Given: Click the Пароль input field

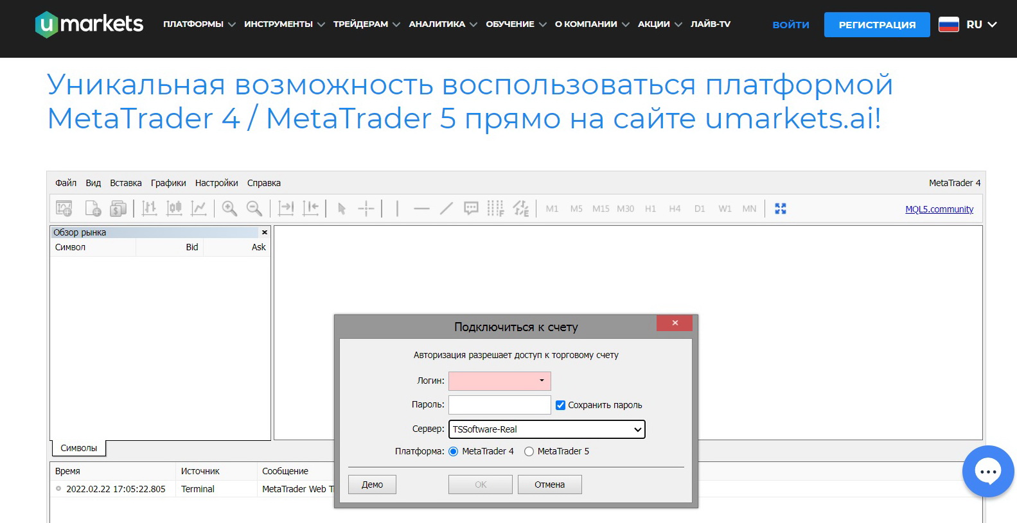Looking at the screenshot, I should click(x=500, y=405).
